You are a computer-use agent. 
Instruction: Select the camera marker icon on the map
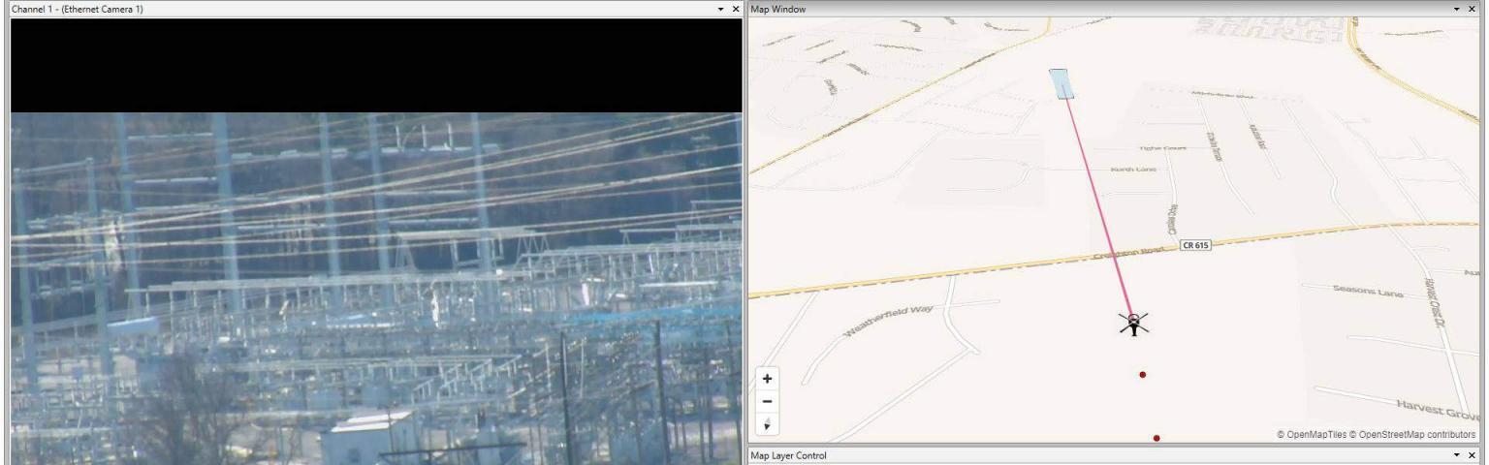point(1134,324)
